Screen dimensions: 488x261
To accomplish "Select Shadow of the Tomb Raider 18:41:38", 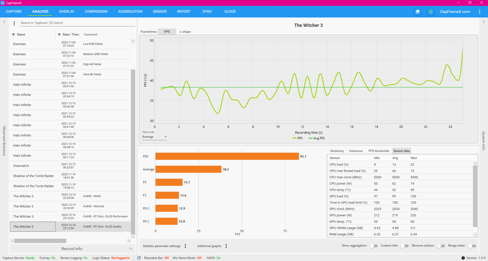I will pyautogui.click(x=70, y=176).
